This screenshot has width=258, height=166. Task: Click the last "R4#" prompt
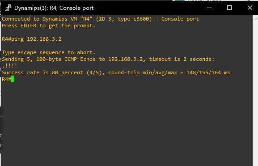6,79
